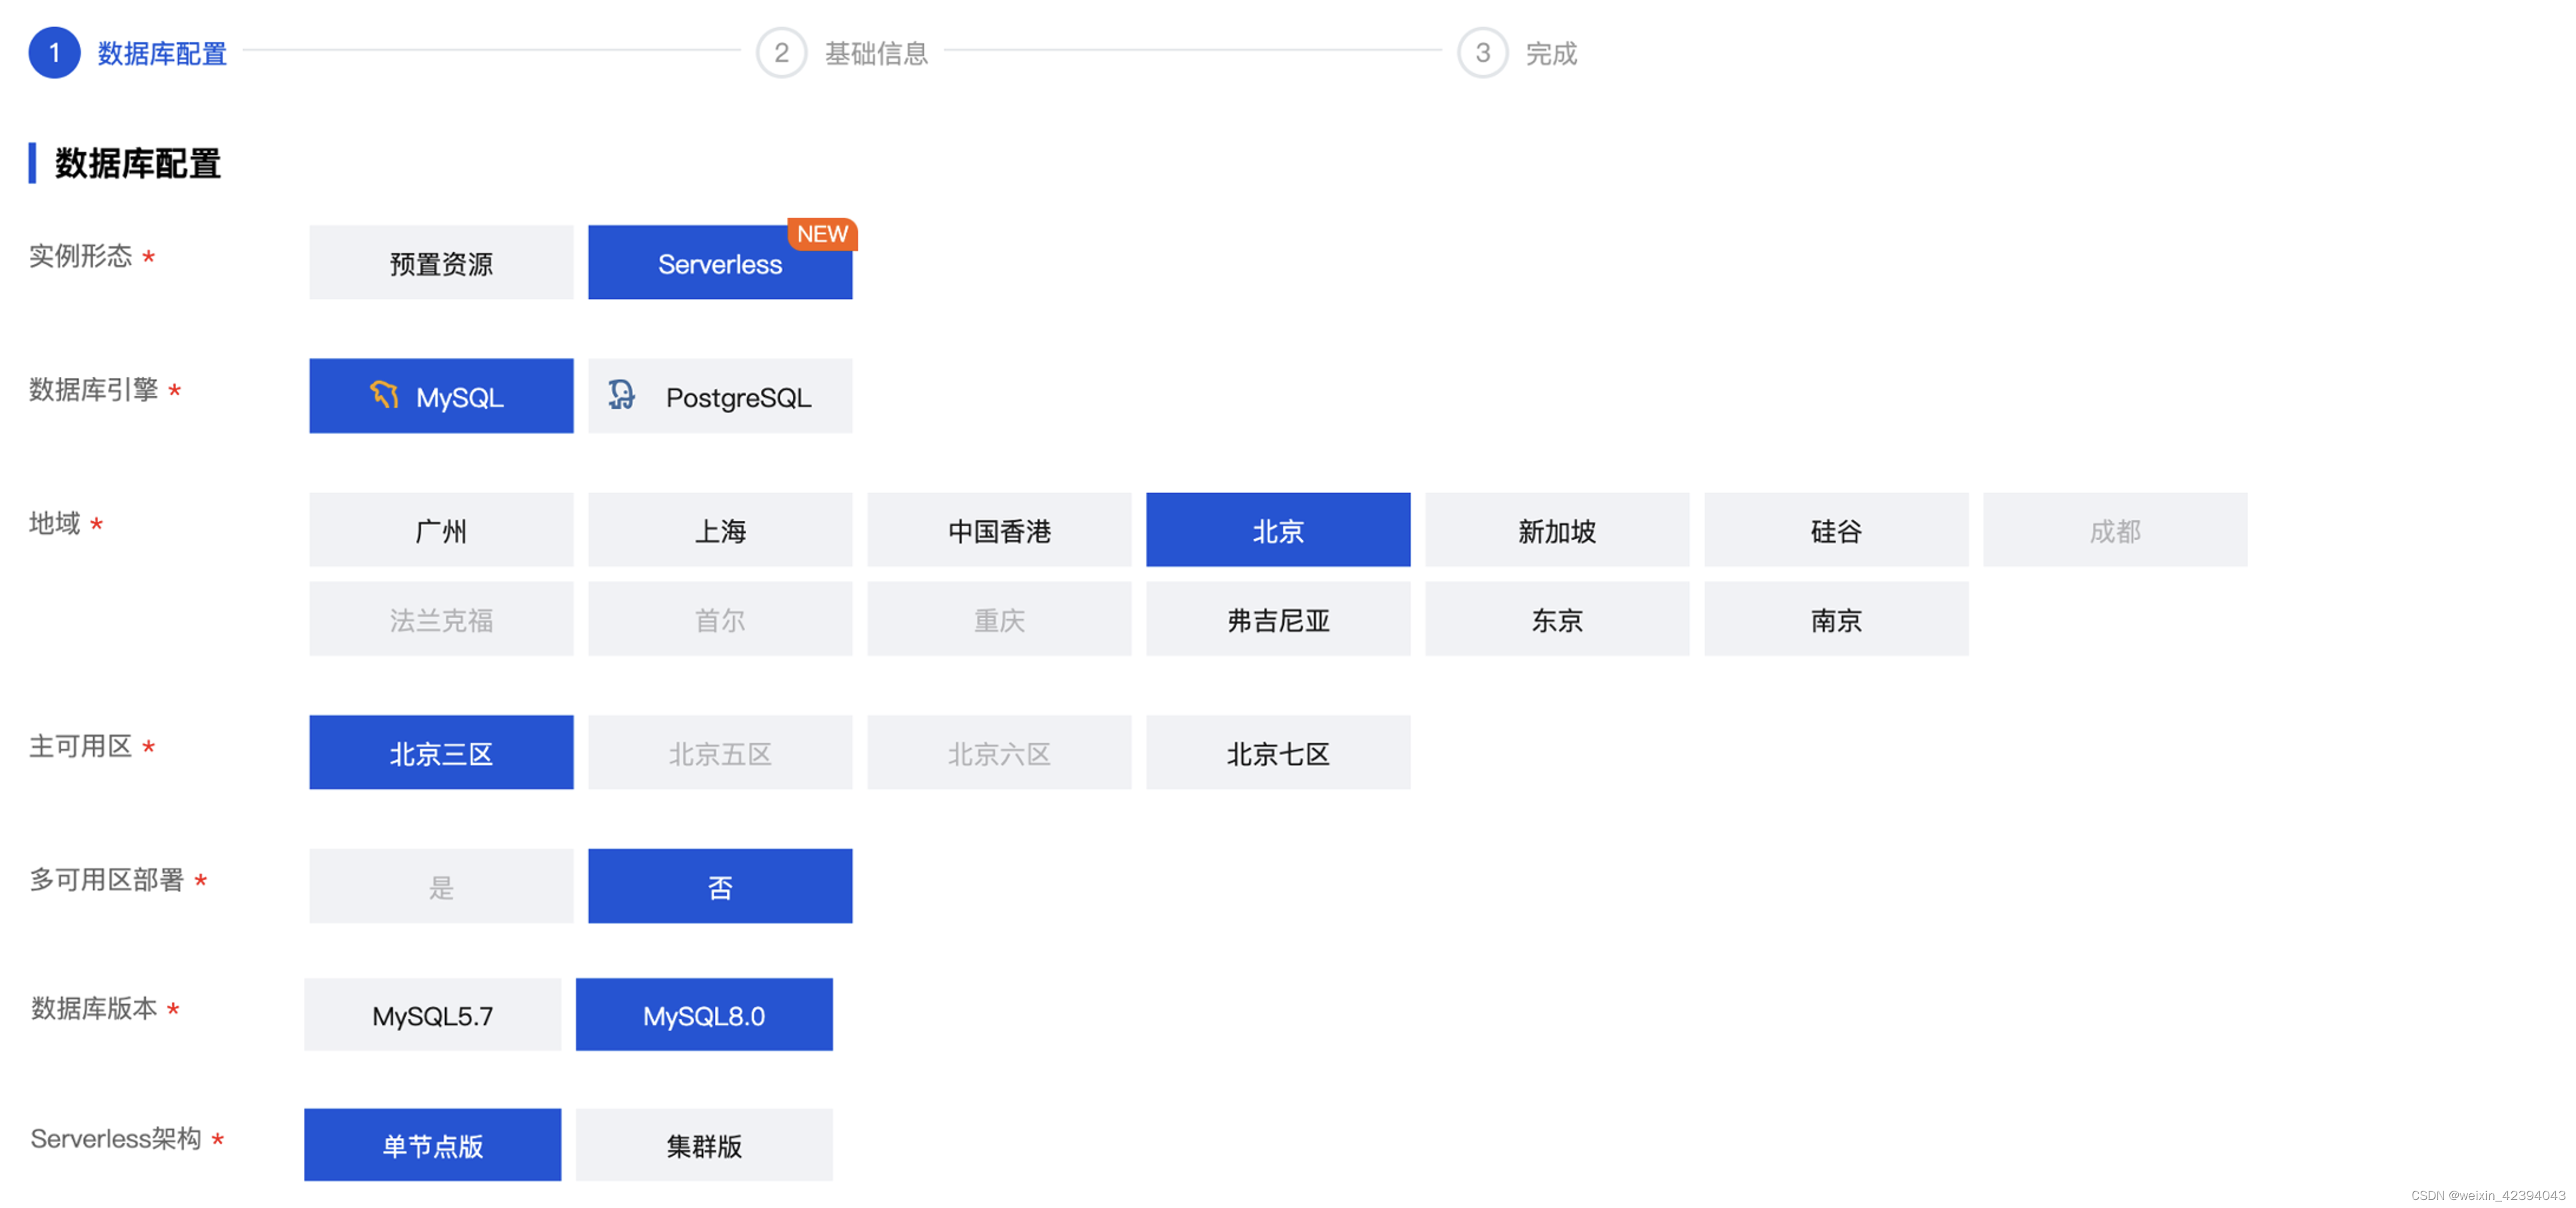Select 预置资源 instance type

click(x=441, y=263)
